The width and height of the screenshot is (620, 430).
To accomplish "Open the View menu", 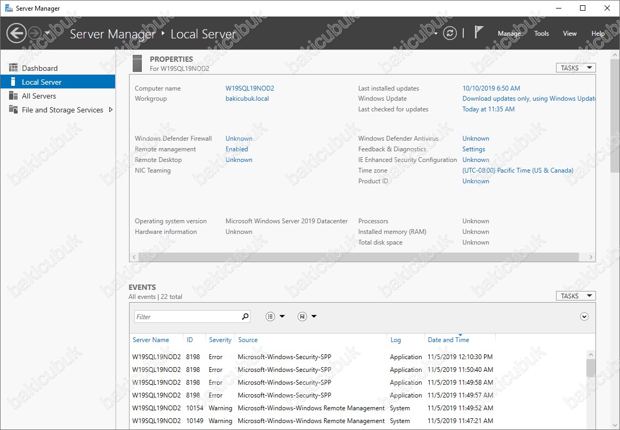I will (x=570, y=34).
